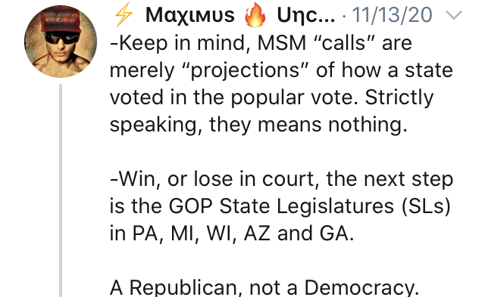Click the lightning bolt emoji in name

(x=124, y=15)
